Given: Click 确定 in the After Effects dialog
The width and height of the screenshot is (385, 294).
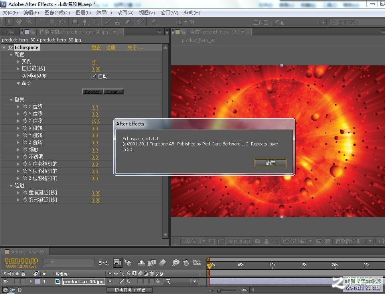Looking at the screenshot, I should pyautogui.click(x=270, y=163).
